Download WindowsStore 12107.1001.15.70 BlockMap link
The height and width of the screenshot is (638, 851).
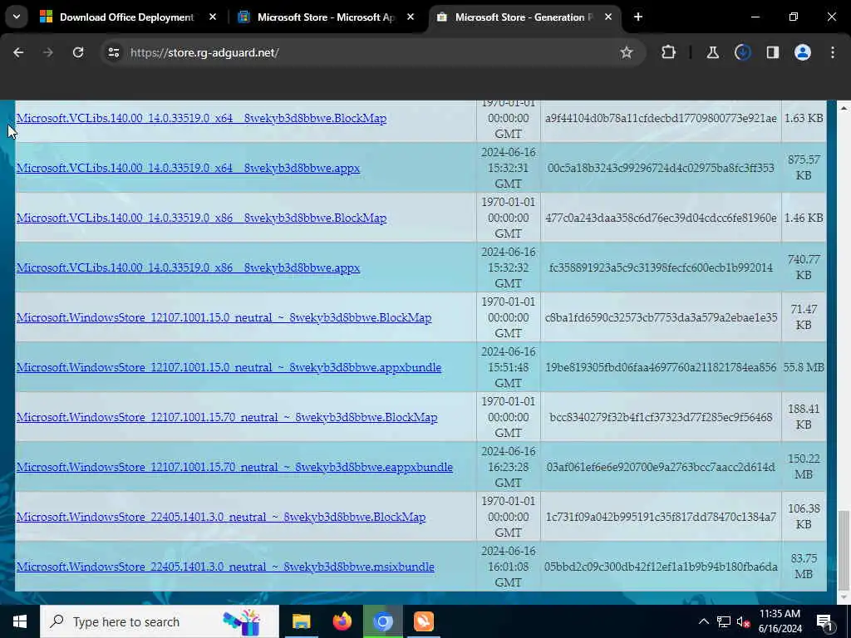227,418
